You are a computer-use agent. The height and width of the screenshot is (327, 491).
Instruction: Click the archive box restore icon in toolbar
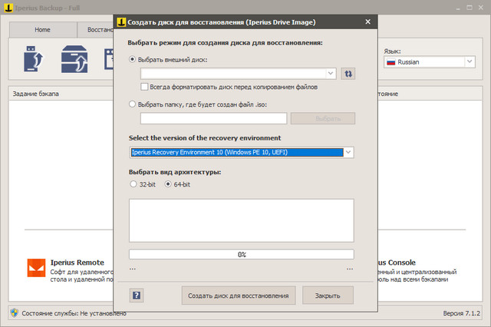click(x=74, y=59)
